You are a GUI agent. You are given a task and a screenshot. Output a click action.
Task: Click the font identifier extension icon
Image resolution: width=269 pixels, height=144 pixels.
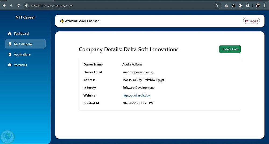pos(233,5)
